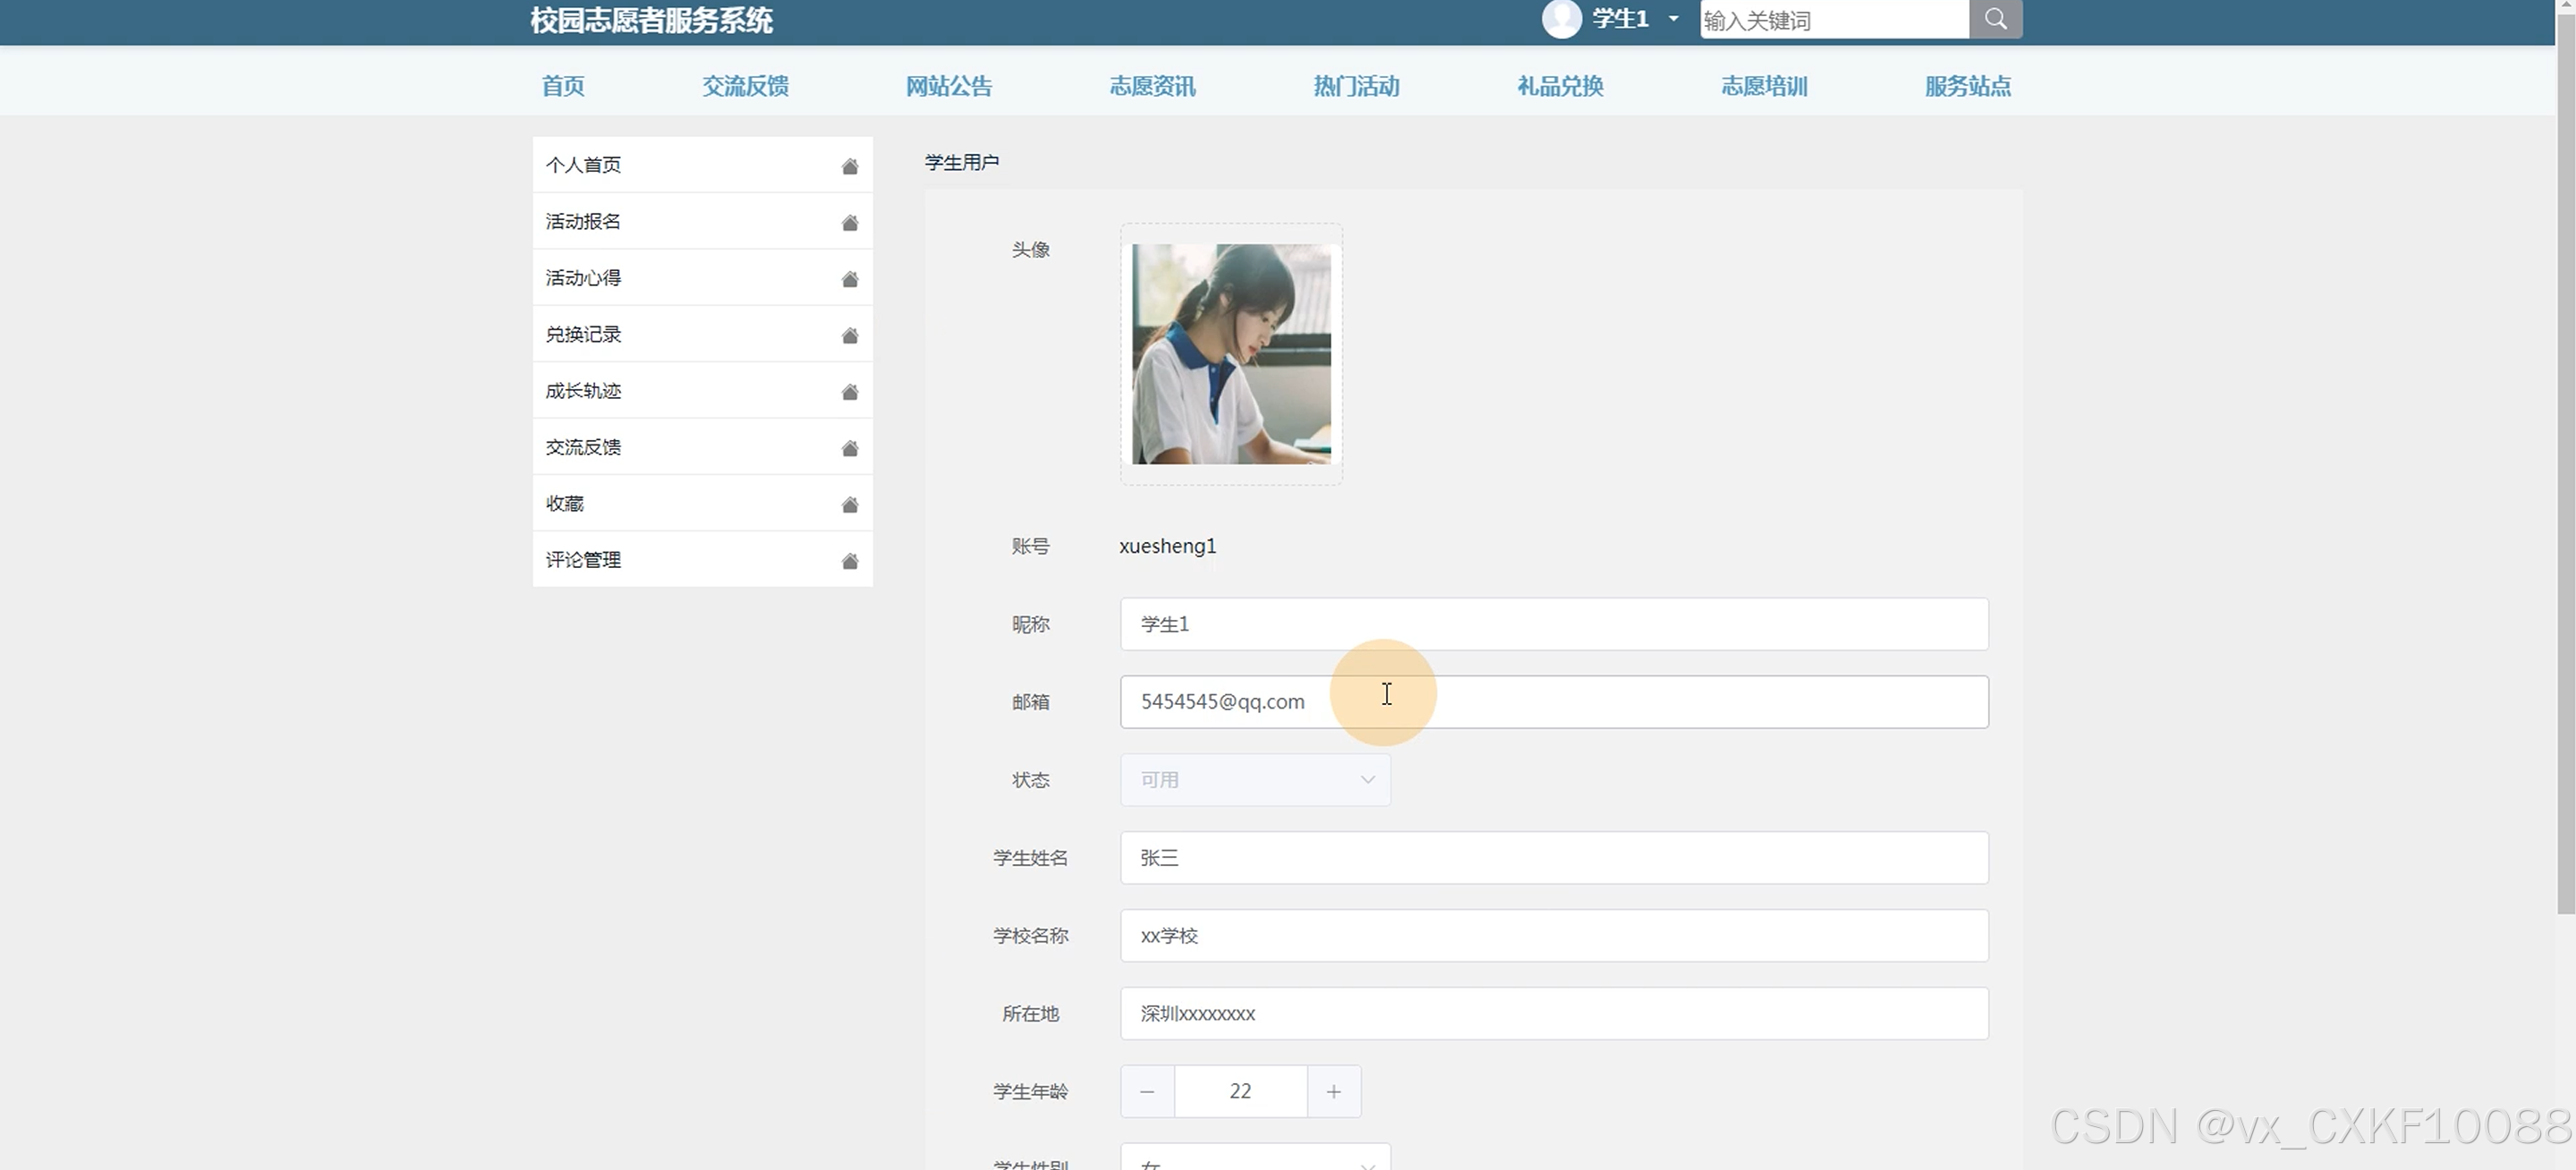Open 交流反馈 in the left sidebar
The height and width of the screenshot is (1170, 2576).
pyautogui.click(x=584, y=447)
